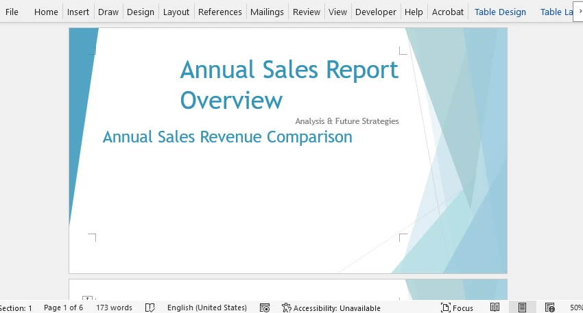Open the Help tab

point(414,12)
